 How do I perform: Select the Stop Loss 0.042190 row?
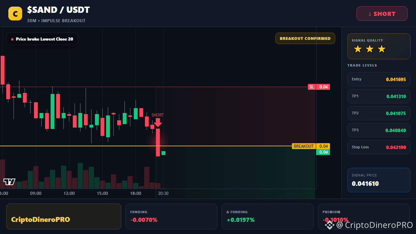[379, 147]
